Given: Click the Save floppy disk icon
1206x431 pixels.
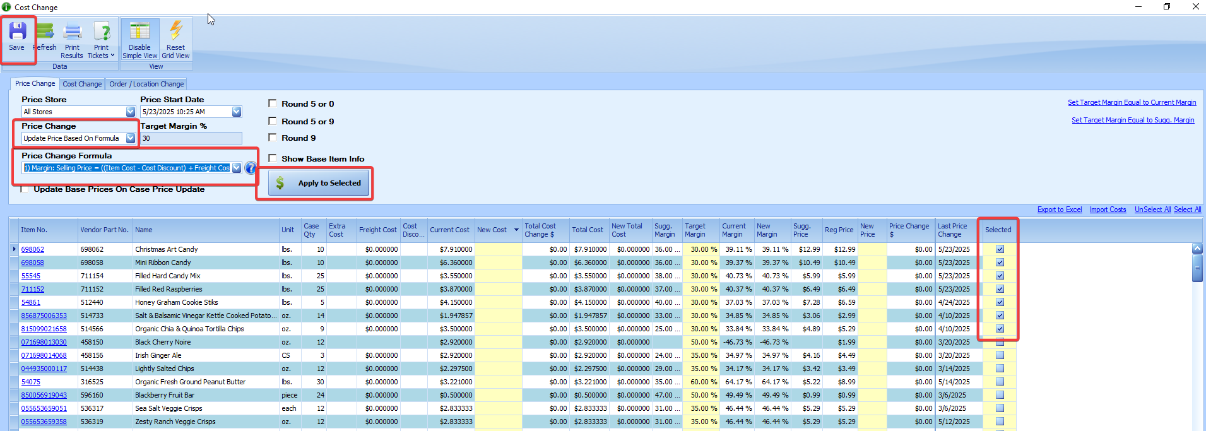Looking at the screenshot, I should [x=17, y=32].
